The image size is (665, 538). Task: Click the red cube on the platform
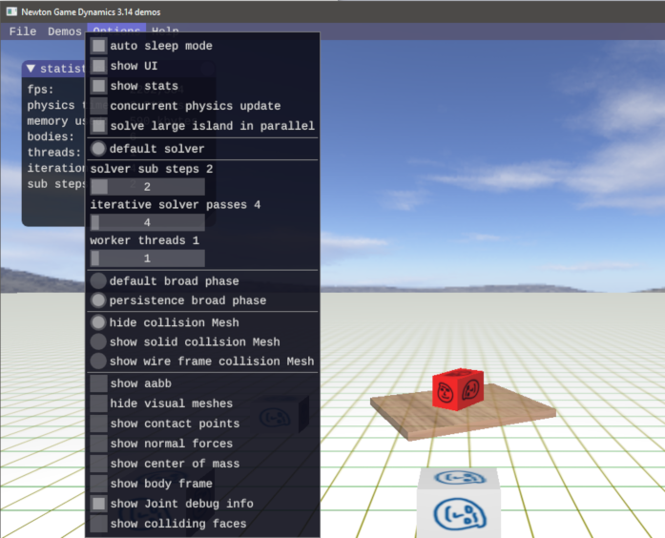tap(457, 389)
